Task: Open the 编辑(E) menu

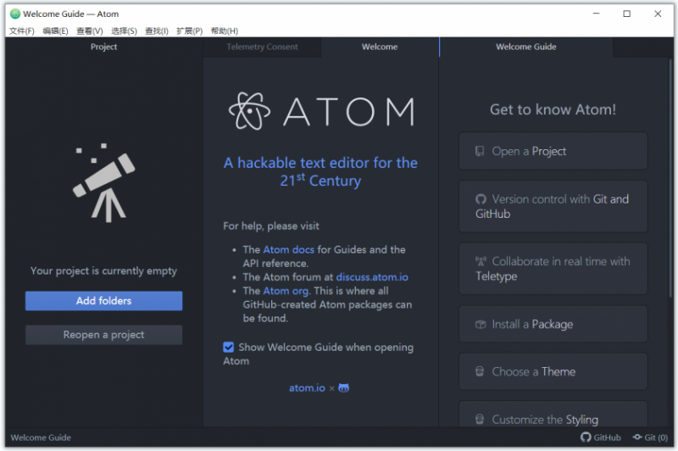Action: tap(55, 31)
